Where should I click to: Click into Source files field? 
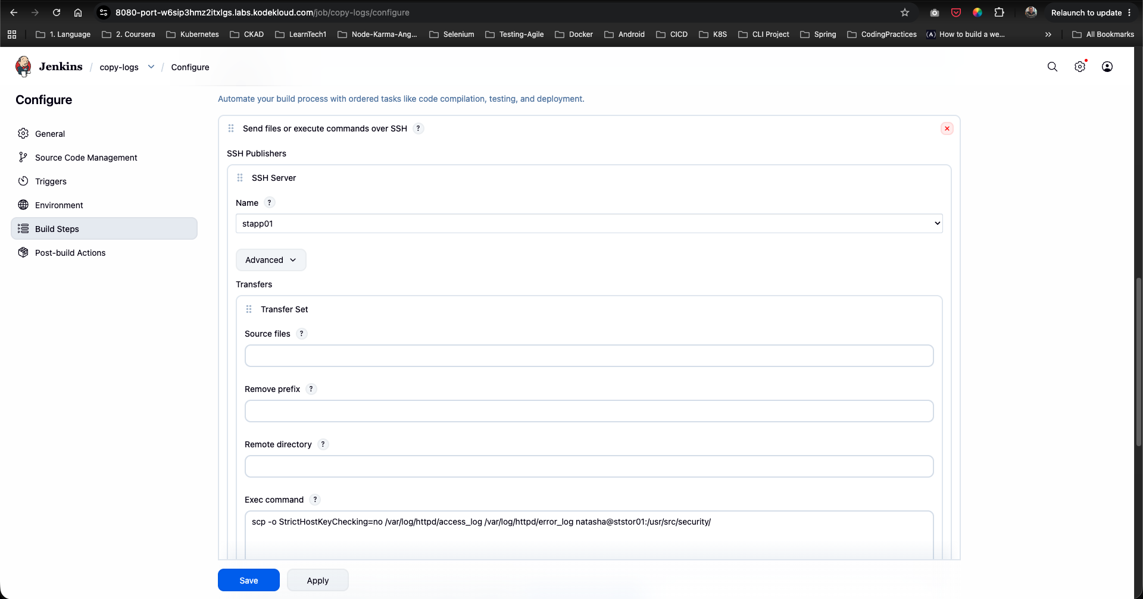(x=589, y=356)
